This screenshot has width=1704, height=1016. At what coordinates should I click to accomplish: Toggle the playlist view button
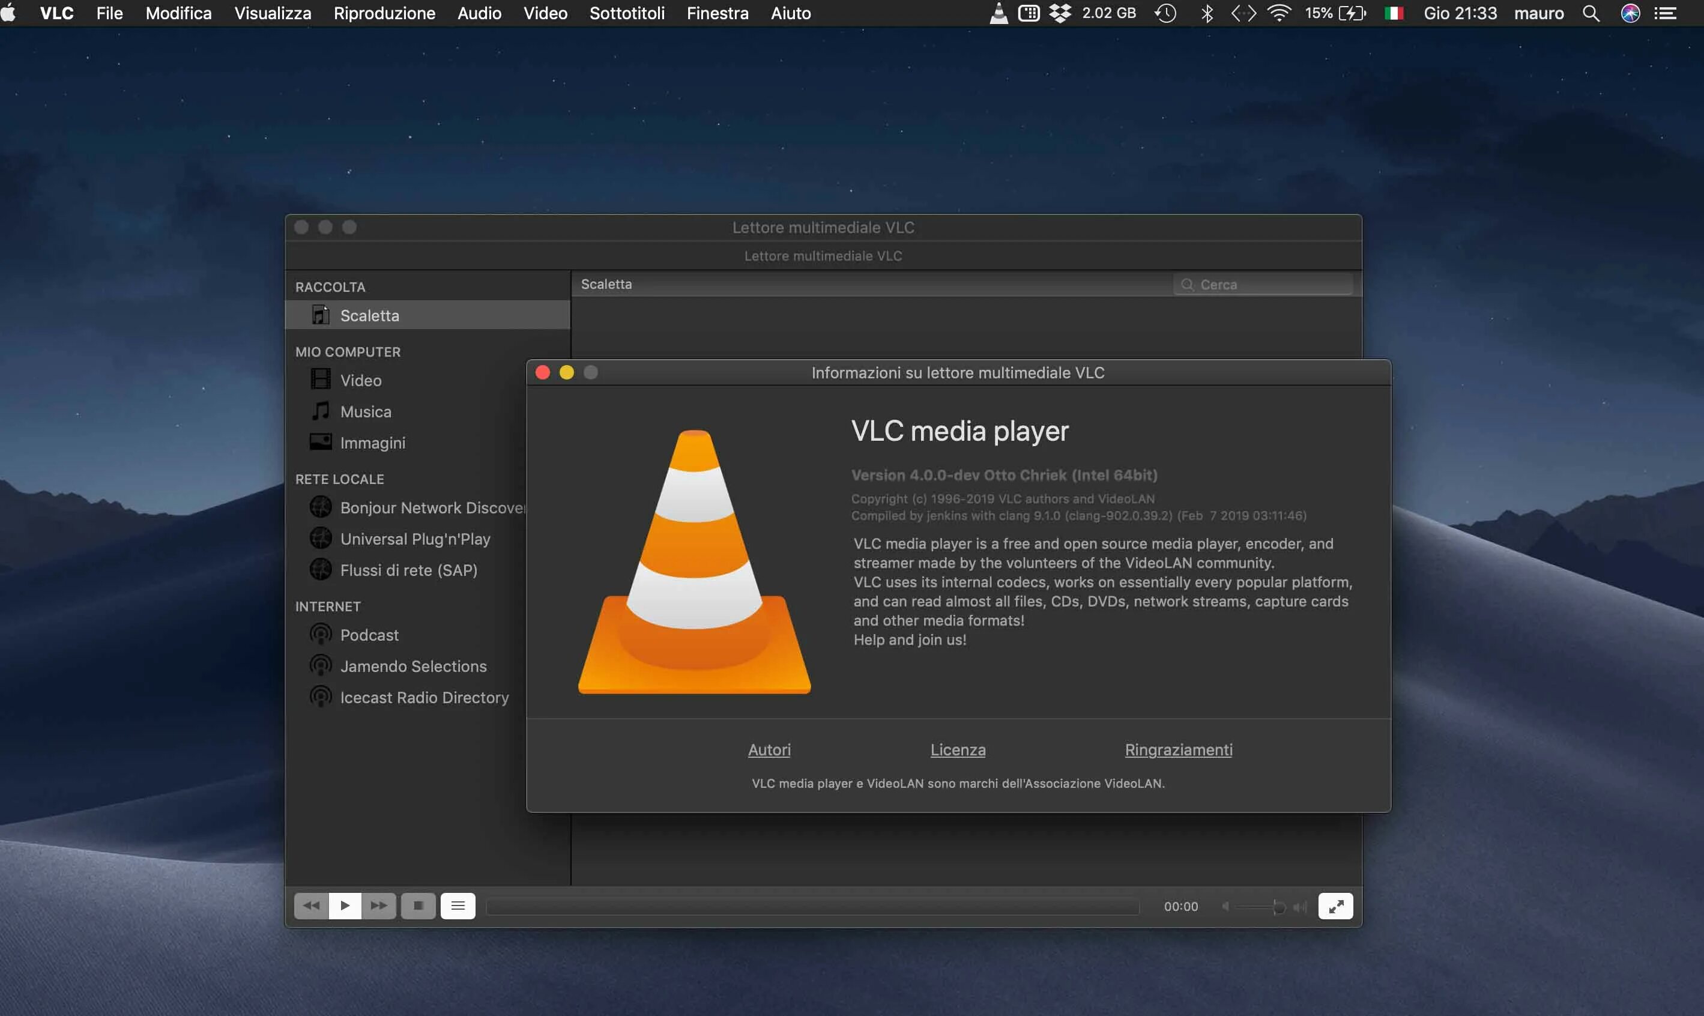point(458,906)
